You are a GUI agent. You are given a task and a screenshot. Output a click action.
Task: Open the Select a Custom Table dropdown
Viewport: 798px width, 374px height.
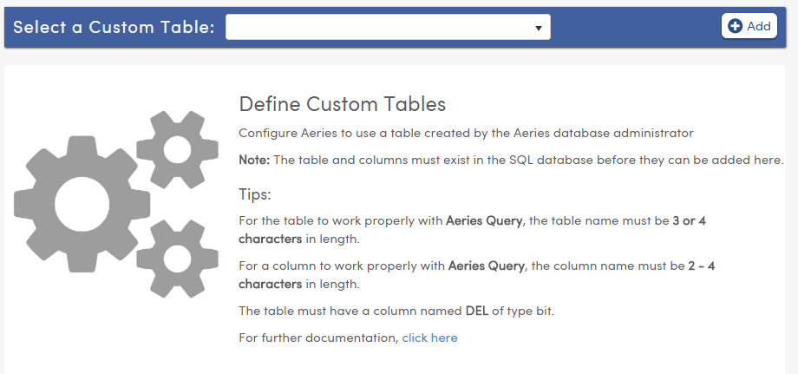tap(388, 27)
